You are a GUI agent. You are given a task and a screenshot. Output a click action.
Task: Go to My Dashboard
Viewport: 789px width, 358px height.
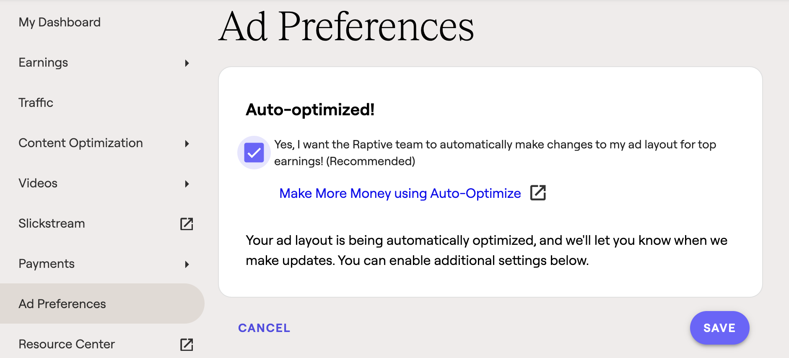click(x=60, y=22)
